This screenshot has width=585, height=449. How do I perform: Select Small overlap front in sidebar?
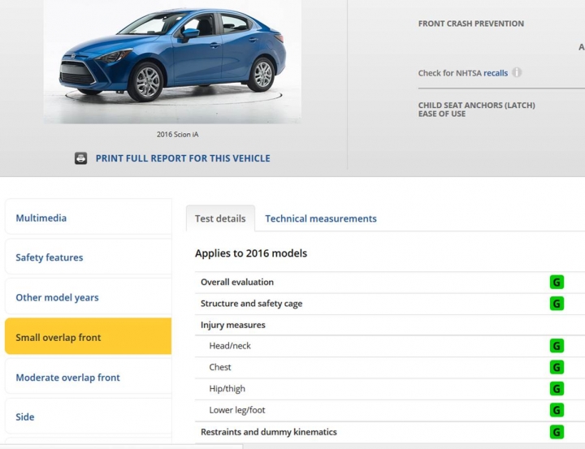tap(88, 336)
